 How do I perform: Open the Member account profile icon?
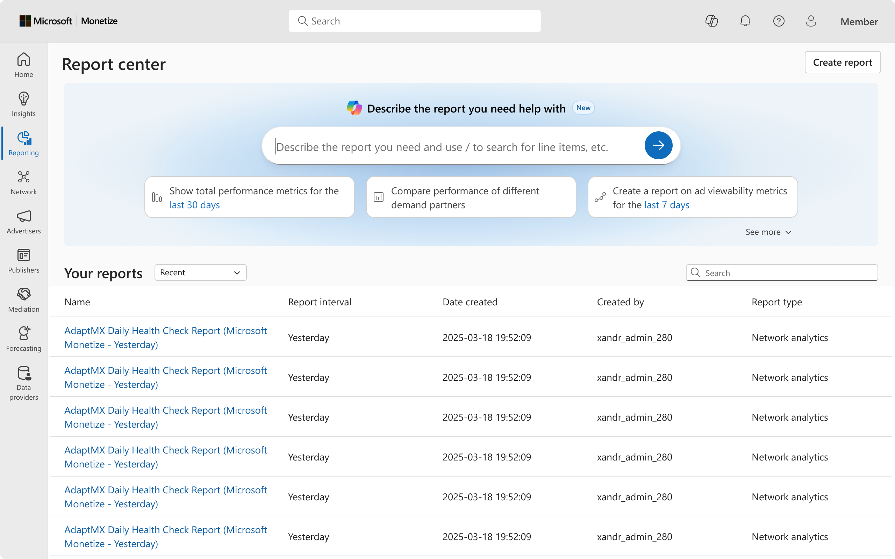(811, 21)
